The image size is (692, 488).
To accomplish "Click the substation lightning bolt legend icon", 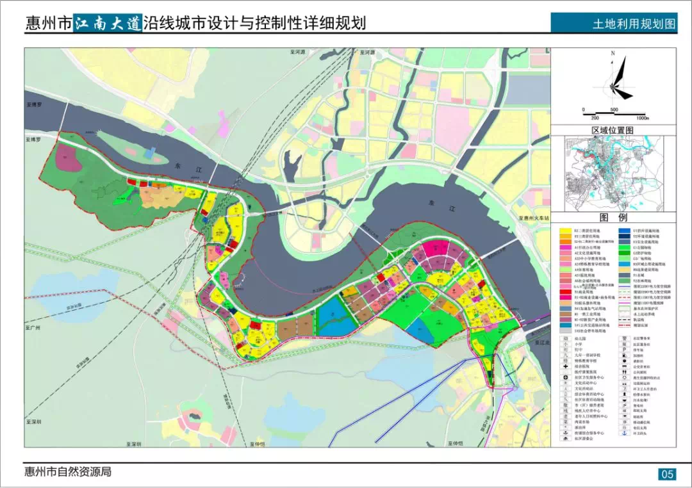I will 625,405.
